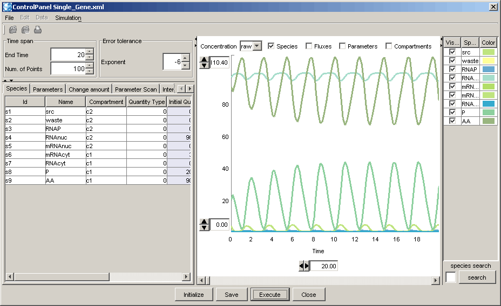Toggle visibility checkbox for waste
The image size is (501, 306).
click(x=452, y=60)
